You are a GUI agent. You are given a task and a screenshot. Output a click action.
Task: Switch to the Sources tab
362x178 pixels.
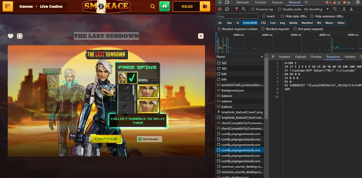[277, 2]
